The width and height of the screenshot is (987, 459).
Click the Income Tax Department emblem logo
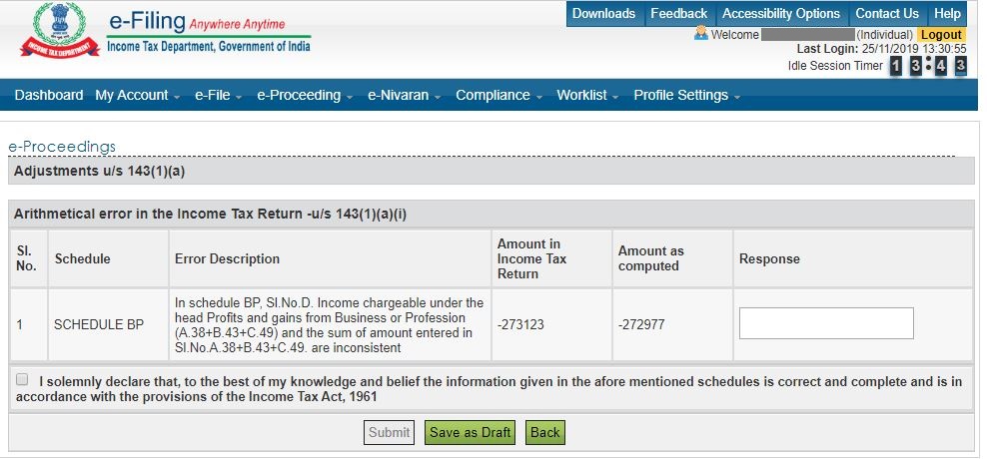tap(60, 31)
